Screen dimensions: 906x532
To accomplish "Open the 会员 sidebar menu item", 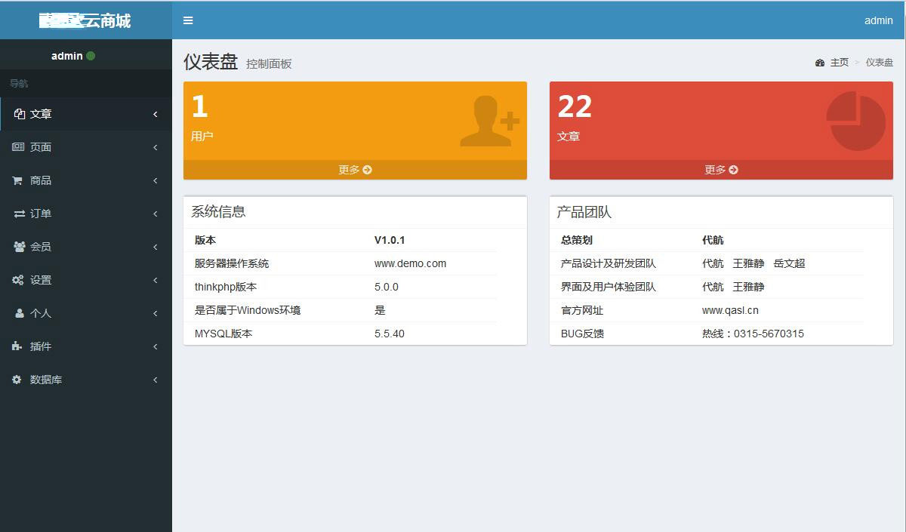I will (x=41, y=247).
